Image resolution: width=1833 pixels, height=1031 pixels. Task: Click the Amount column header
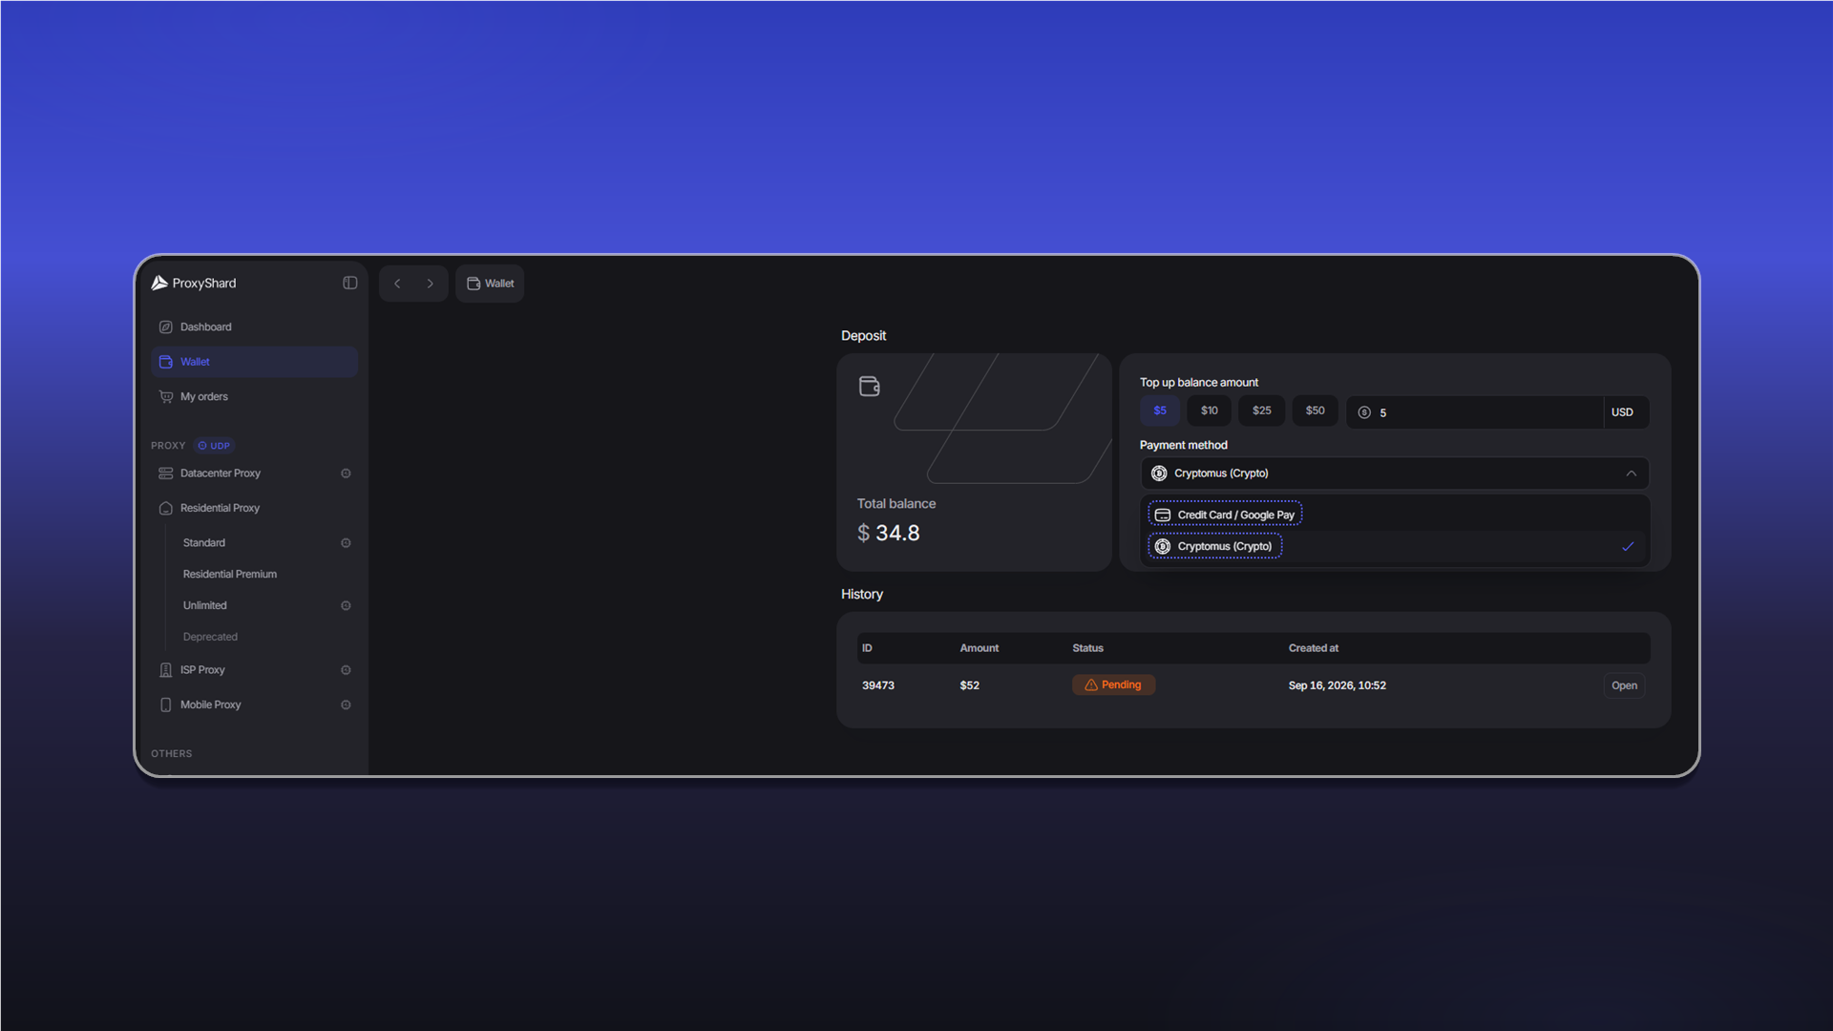click(980, 648)
